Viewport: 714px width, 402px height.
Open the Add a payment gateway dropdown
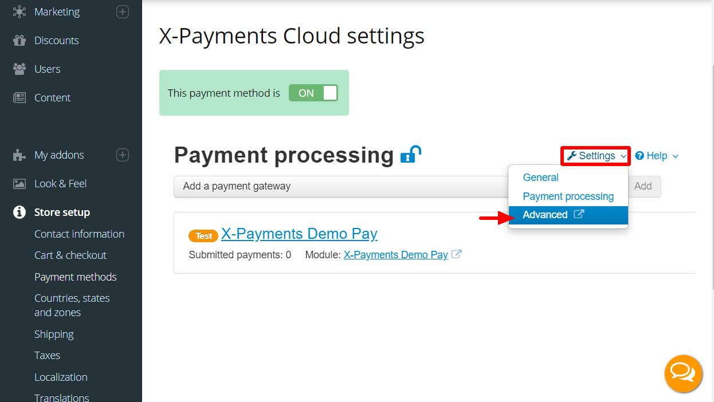tap(341, 186)
